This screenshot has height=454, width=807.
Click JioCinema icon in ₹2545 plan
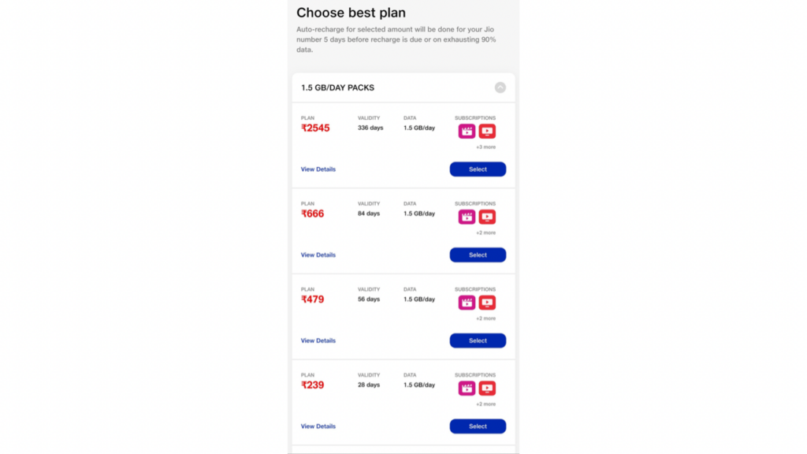[467, 132]
